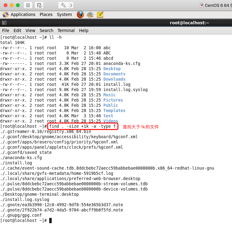Image resolution: width=232 pixels, height=225 pixels.
Task: Click the 'll -h' command text
Action: pos(55,37)
